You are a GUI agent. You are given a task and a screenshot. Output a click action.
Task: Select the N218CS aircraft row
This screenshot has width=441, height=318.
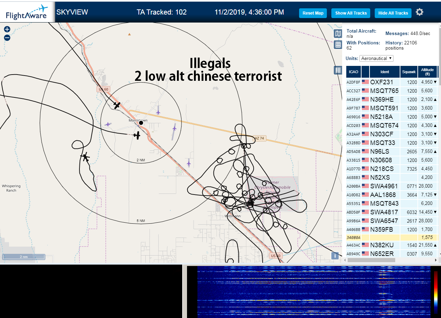point(392,169)
